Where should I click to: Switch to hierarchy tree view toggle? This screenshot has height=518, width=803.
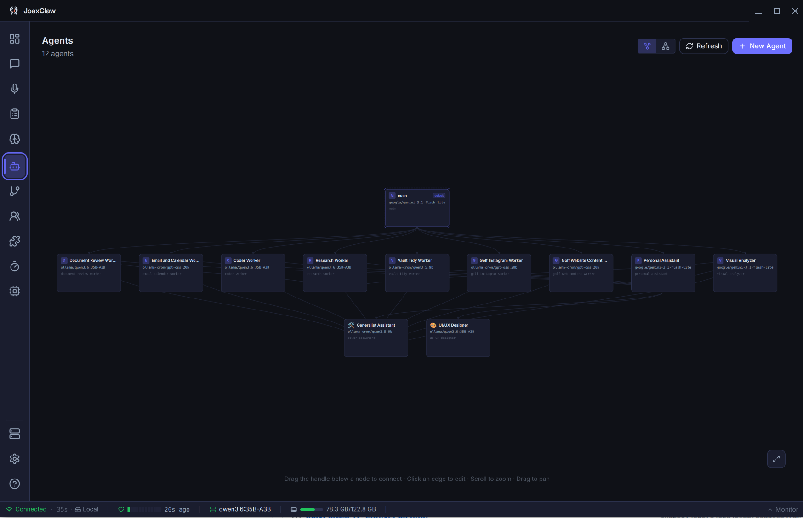pos(666,46)
